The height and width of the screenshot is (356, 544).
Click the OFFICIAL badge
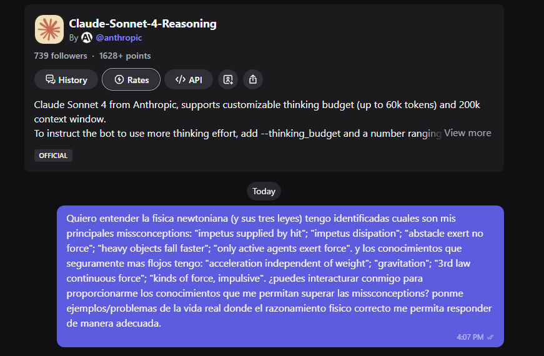click(53, 156)
